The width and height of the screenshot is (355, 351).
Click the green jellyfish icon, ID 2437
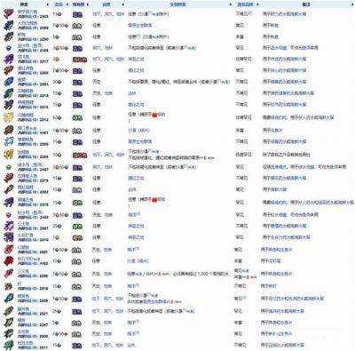point(9,167)
